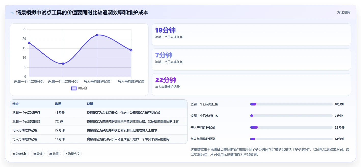
Task: Click the 14分钟 cell in the table
Action: click(x=60, y=139)
